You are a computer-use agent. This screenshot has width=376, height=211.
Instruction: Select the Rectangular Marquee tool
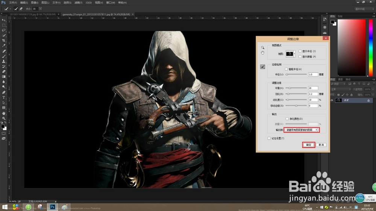pos(4,25)
